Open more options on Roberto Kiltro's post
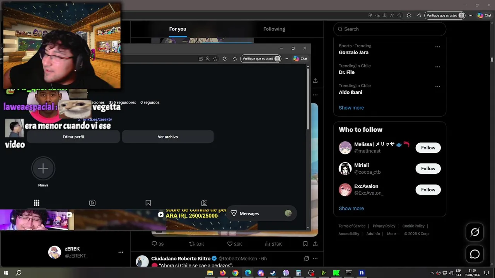Image resolution: width=495 pixels, height=278 pixels. 315,258
